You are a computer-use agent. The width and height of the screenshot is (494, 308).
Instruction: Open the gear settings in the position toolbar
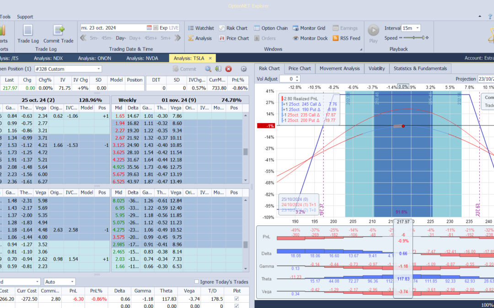click(x=243, y=69)
